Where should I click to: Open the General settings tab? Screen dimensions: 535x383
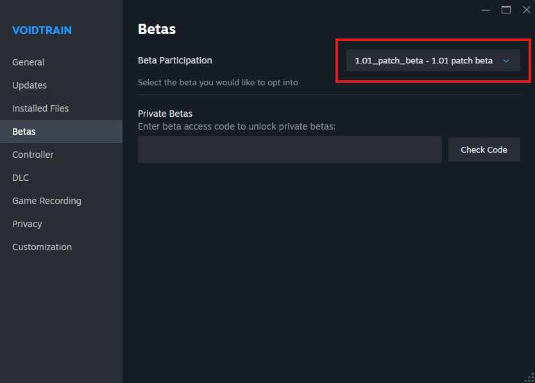(x=28, y=62)
